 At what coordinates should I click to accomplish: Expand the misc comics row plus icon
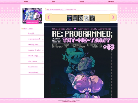(43, 62)
